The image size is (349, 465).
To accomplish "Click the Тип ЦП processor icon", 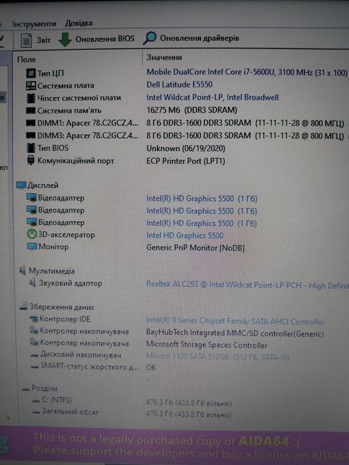I will pyautogui.click(x=31, y=73).
